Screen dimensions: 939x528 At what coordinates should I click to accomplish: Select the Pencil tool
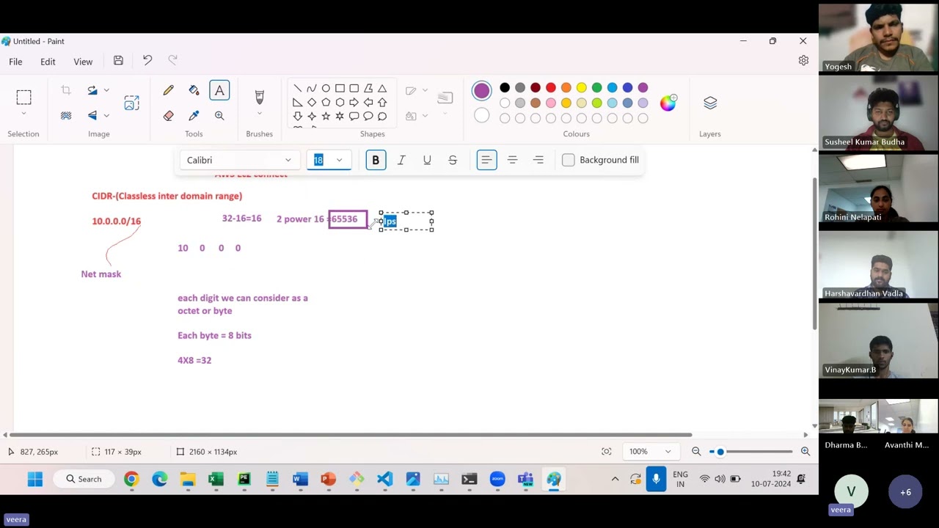169,90
